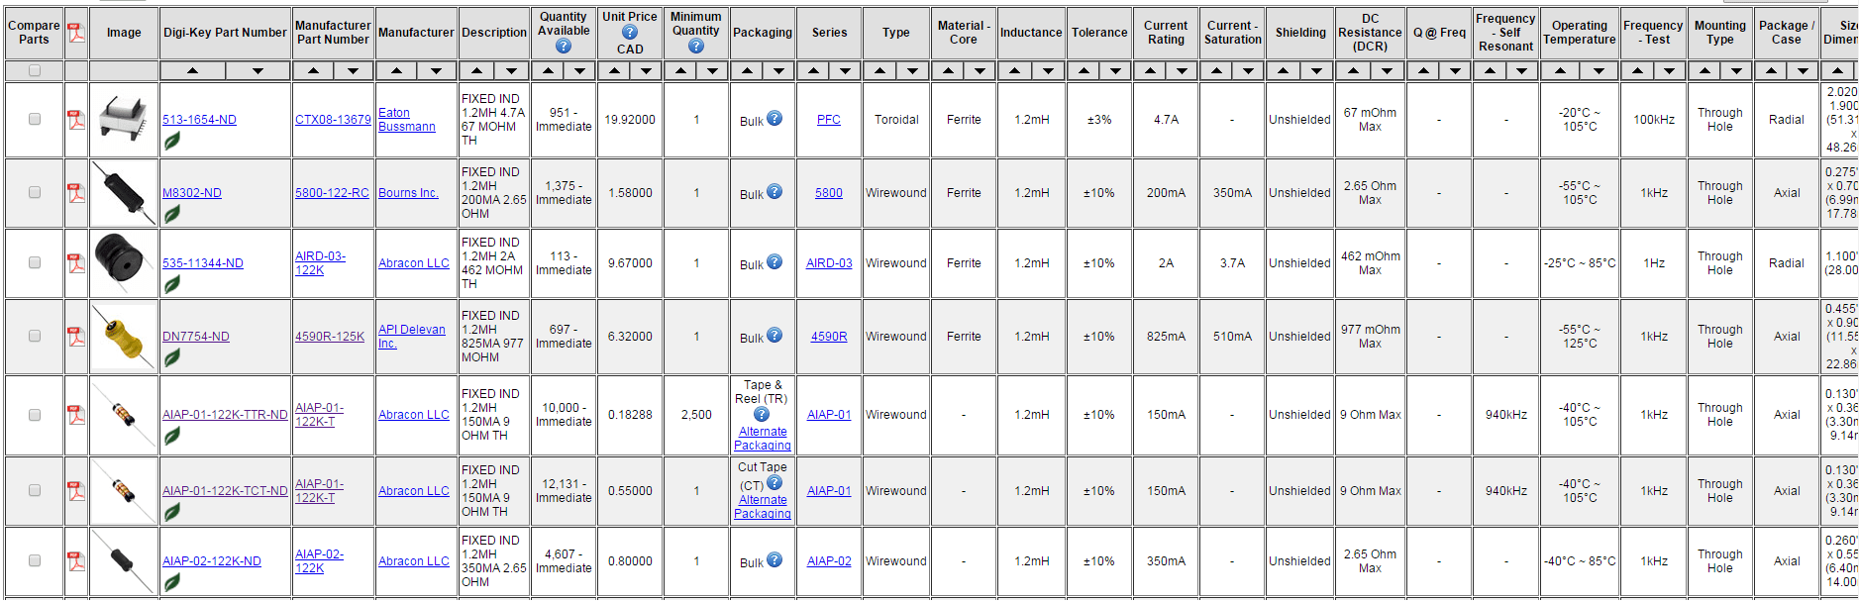This screenshot has height=602, width=1859.
Task: Open part link AIAP-02-122K-ND
Action: 212,561
